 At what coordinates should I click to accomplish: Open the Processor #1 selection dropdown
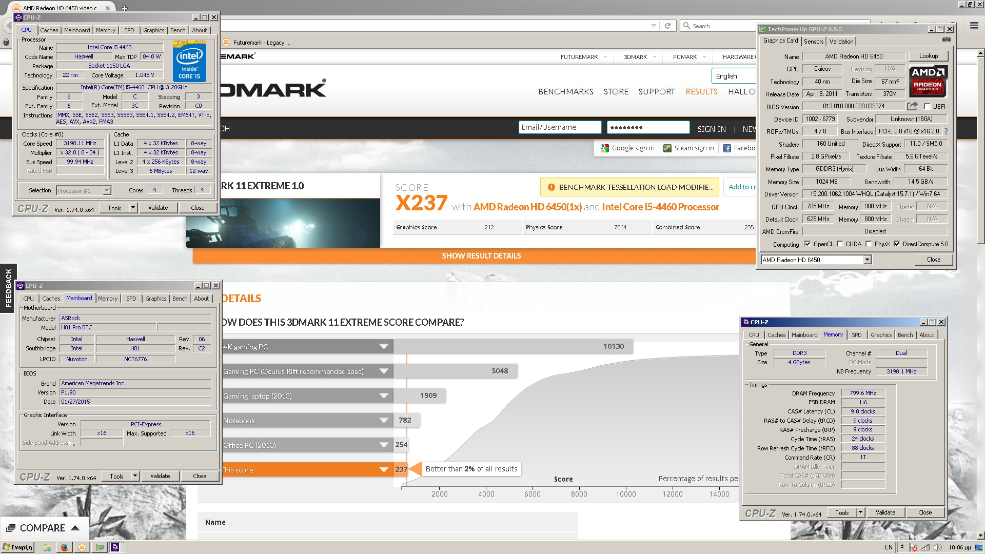pos(107,190)
